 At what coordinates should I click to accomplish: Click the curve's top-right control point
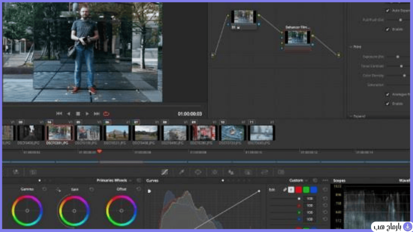click(259, 191)
